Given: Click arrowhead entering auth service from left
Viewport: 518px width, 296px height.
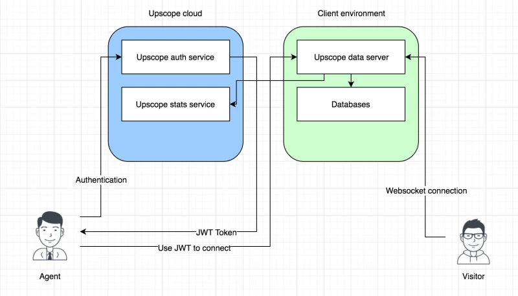Looking at the screenshot, I should pyautogui.click(x=118, y=57).
